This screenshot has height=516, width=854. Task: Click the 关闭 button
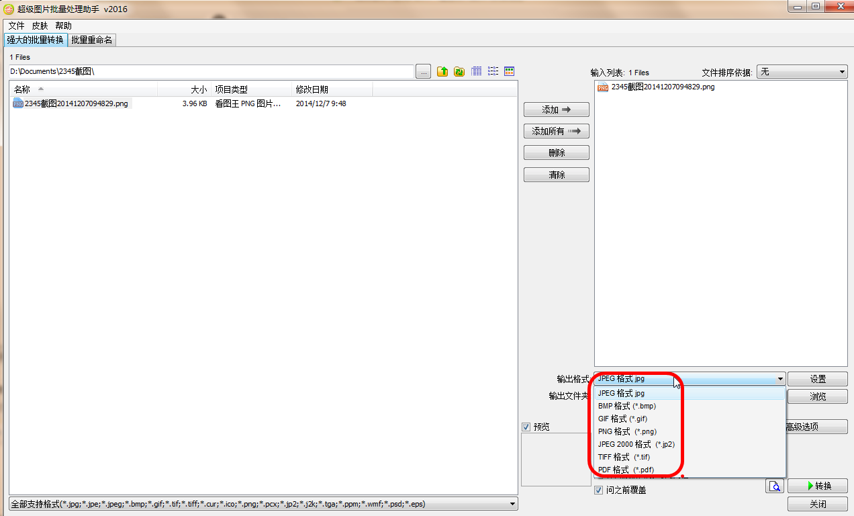tap(818, 504)
